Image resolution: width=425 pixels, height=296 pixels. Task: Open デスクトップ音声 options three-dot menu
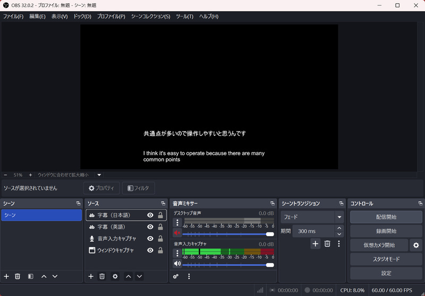click(177, 222)
